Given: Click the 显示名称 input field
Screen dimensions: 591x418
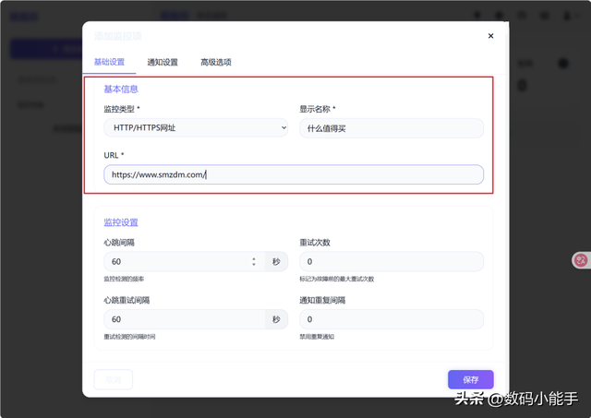Looking at the screenshot, I should coord(392,128).
